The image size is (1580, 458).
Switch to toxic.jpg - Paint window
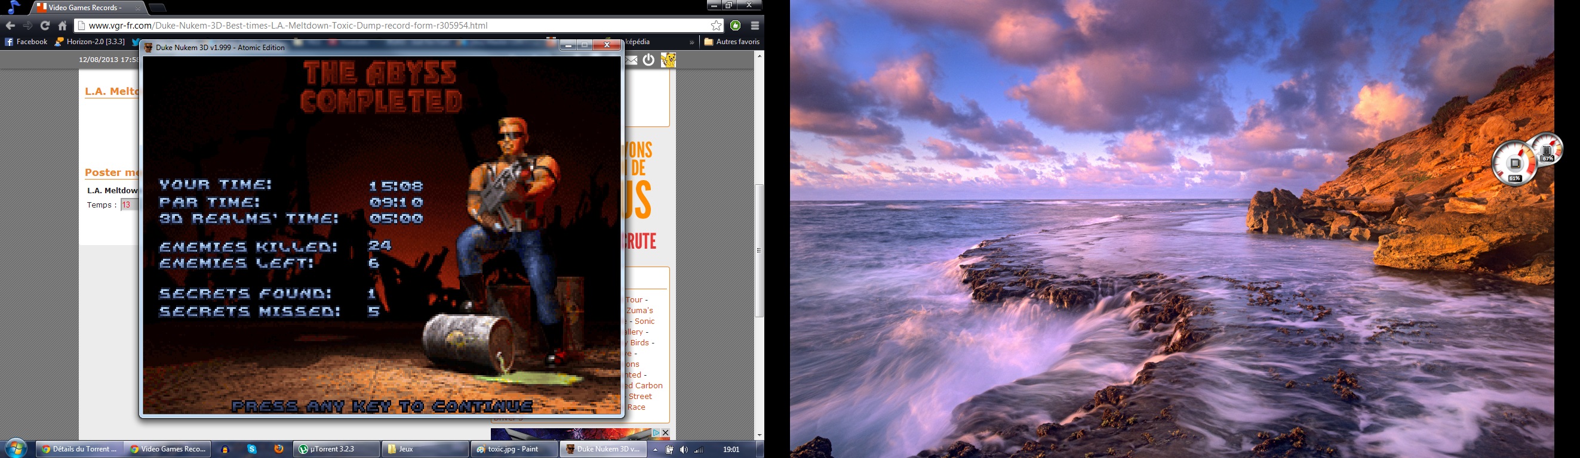pos(514,449)
